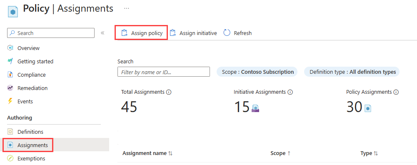Open the Getting started page
This screenshot has width=417, height=165.
pyautogui.click(x=55, y=62)
